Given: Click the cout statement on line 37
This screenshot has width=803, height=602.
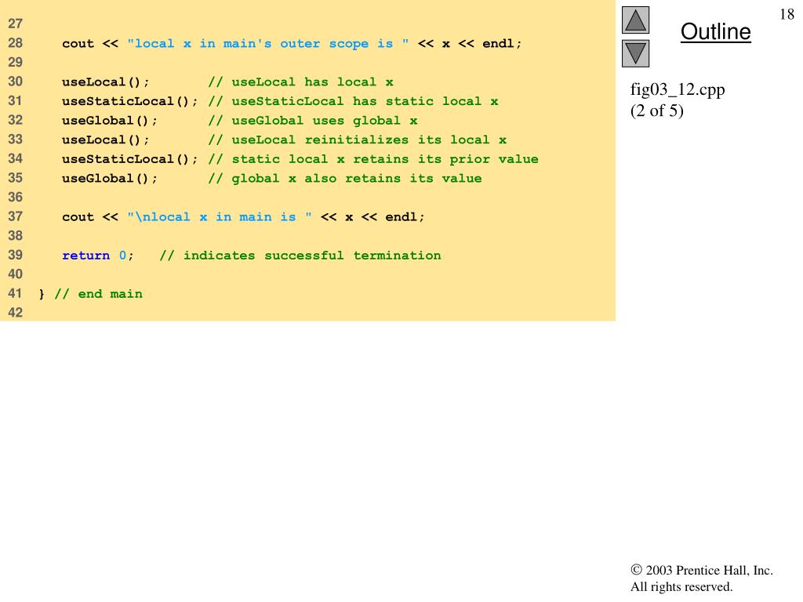Looking at the screenshot, I should click(243, 217).
